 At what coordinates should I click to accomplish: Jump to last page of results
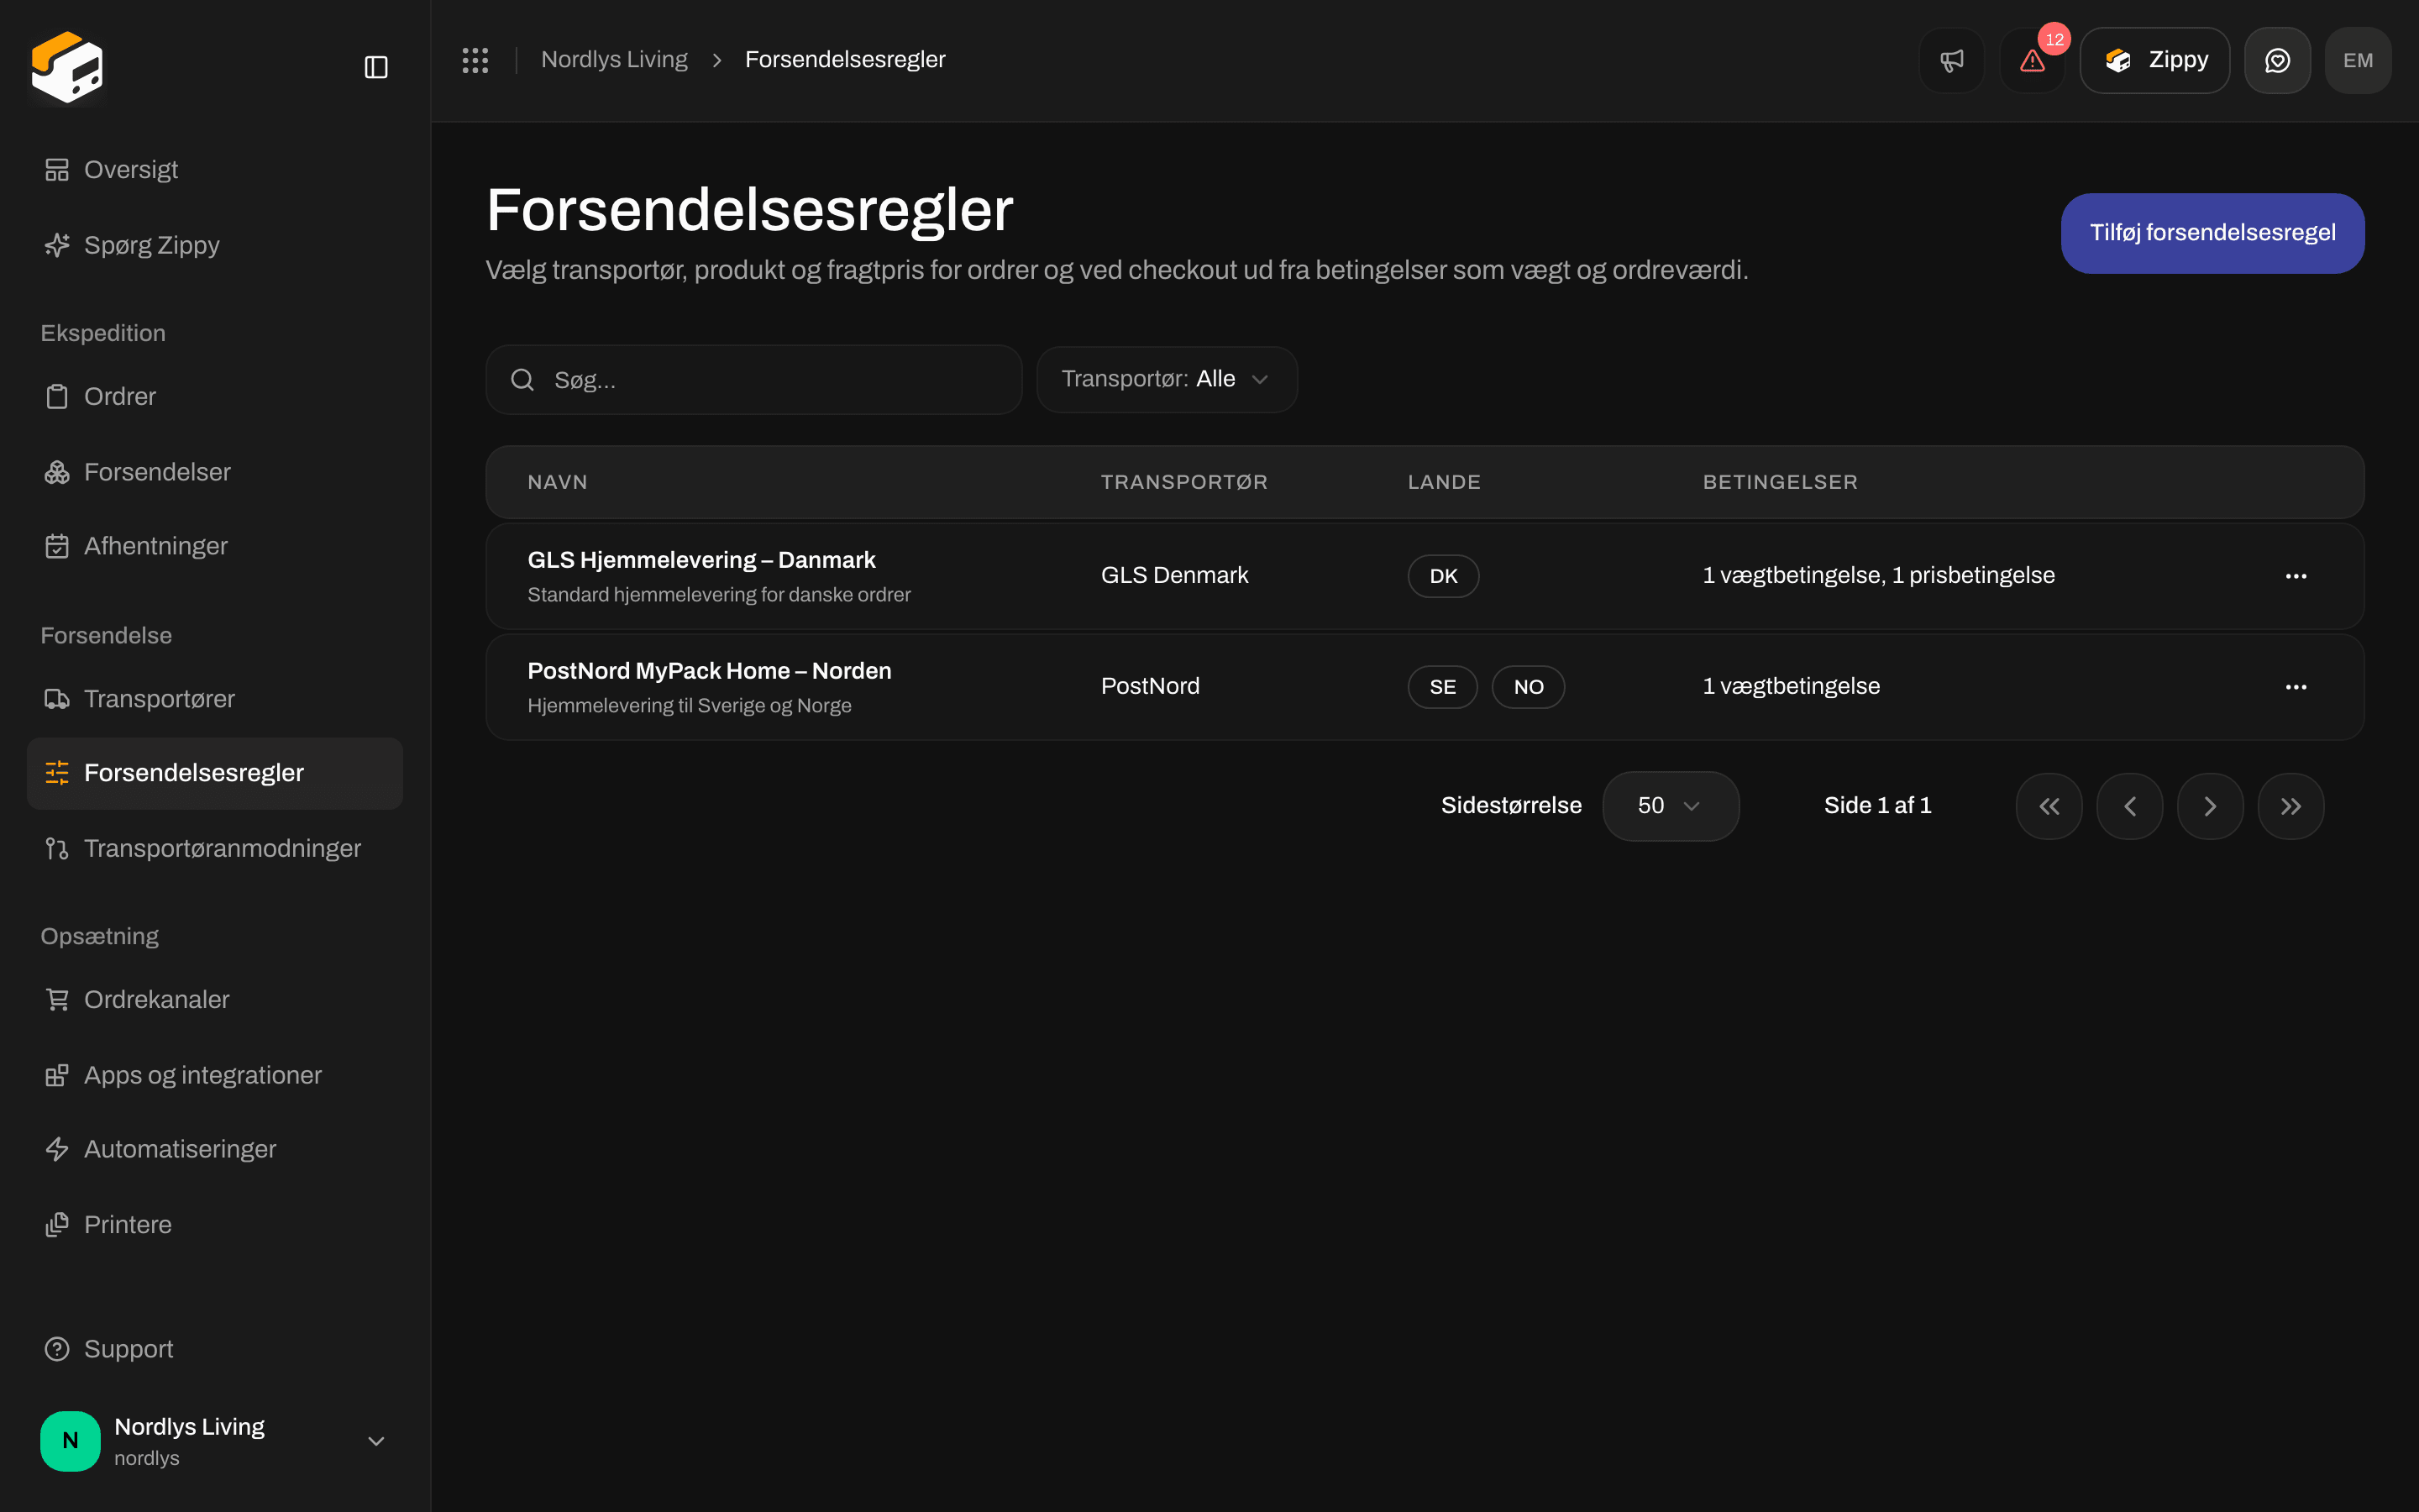point(2291,806)
